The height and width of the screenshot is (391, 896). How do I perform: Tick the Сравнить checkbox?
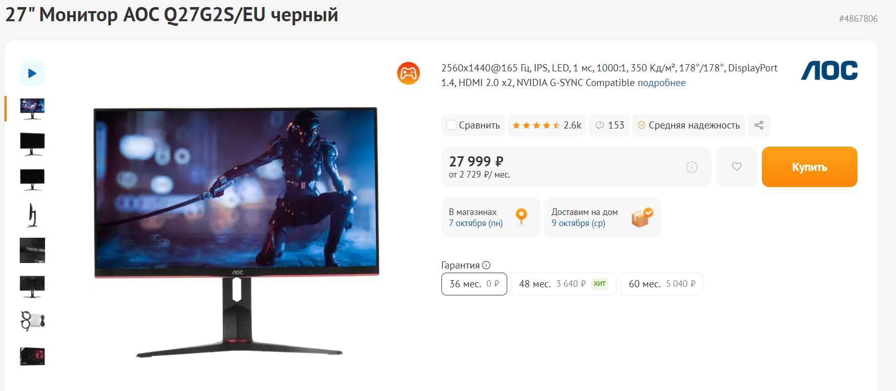tap(452, 125)
